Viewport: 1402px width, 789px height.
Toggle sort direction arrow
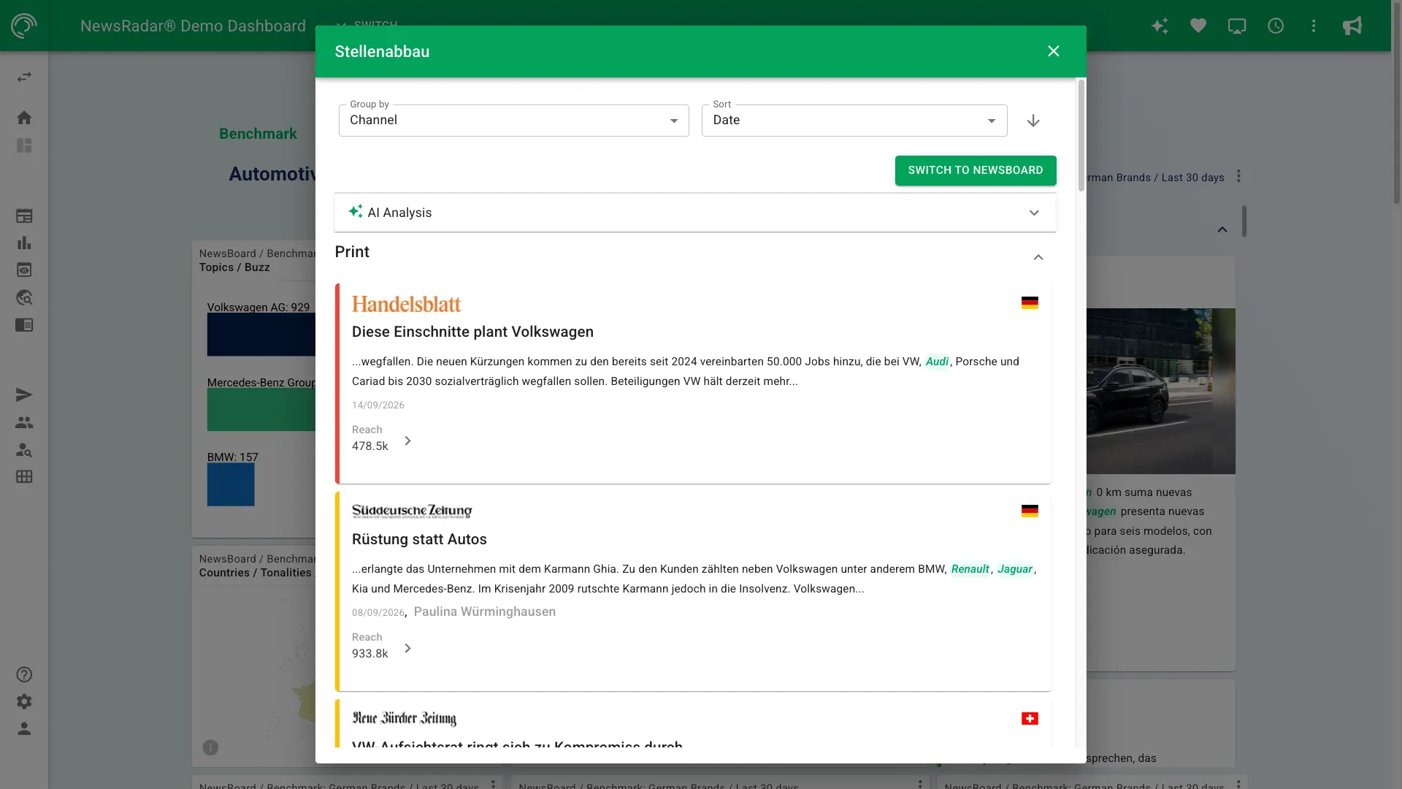click(1033, 121)
